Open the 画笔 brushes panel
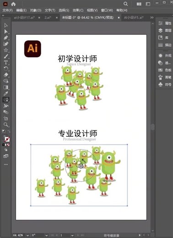Screen dimensions: 173x238 (x=165, y=77)
